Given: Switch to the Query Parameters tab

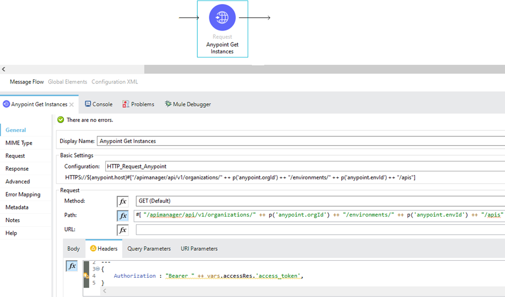Looking at the screenshot, I should (149, 249).
